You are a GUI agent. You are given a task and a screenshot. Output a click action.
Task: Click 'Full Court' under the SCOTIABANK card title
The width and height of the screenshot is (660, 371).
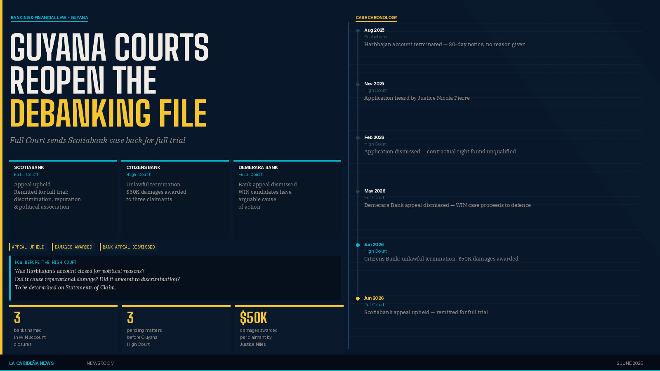26,175
